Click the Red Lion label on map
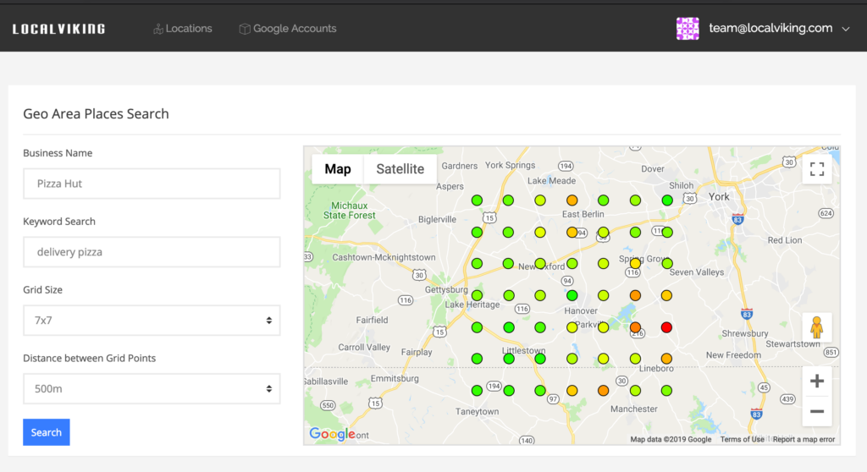 785,240
